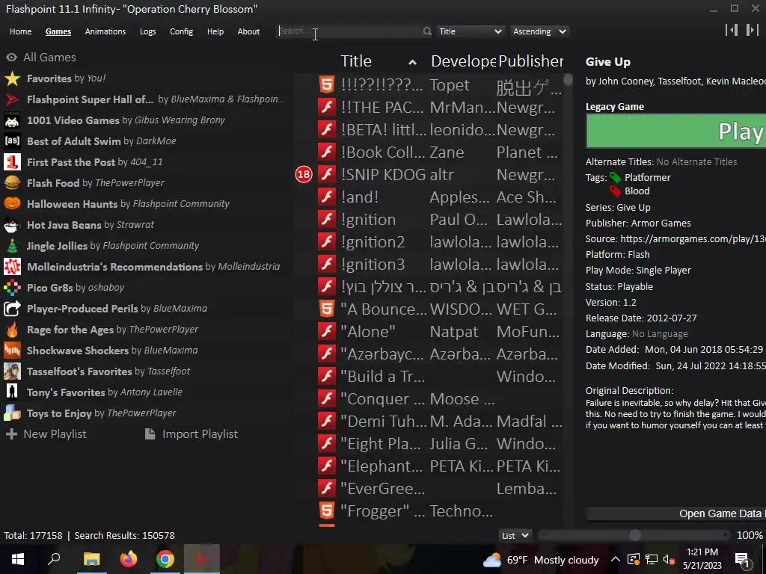Click into the Search input field
766x574 pixels.
349,31
